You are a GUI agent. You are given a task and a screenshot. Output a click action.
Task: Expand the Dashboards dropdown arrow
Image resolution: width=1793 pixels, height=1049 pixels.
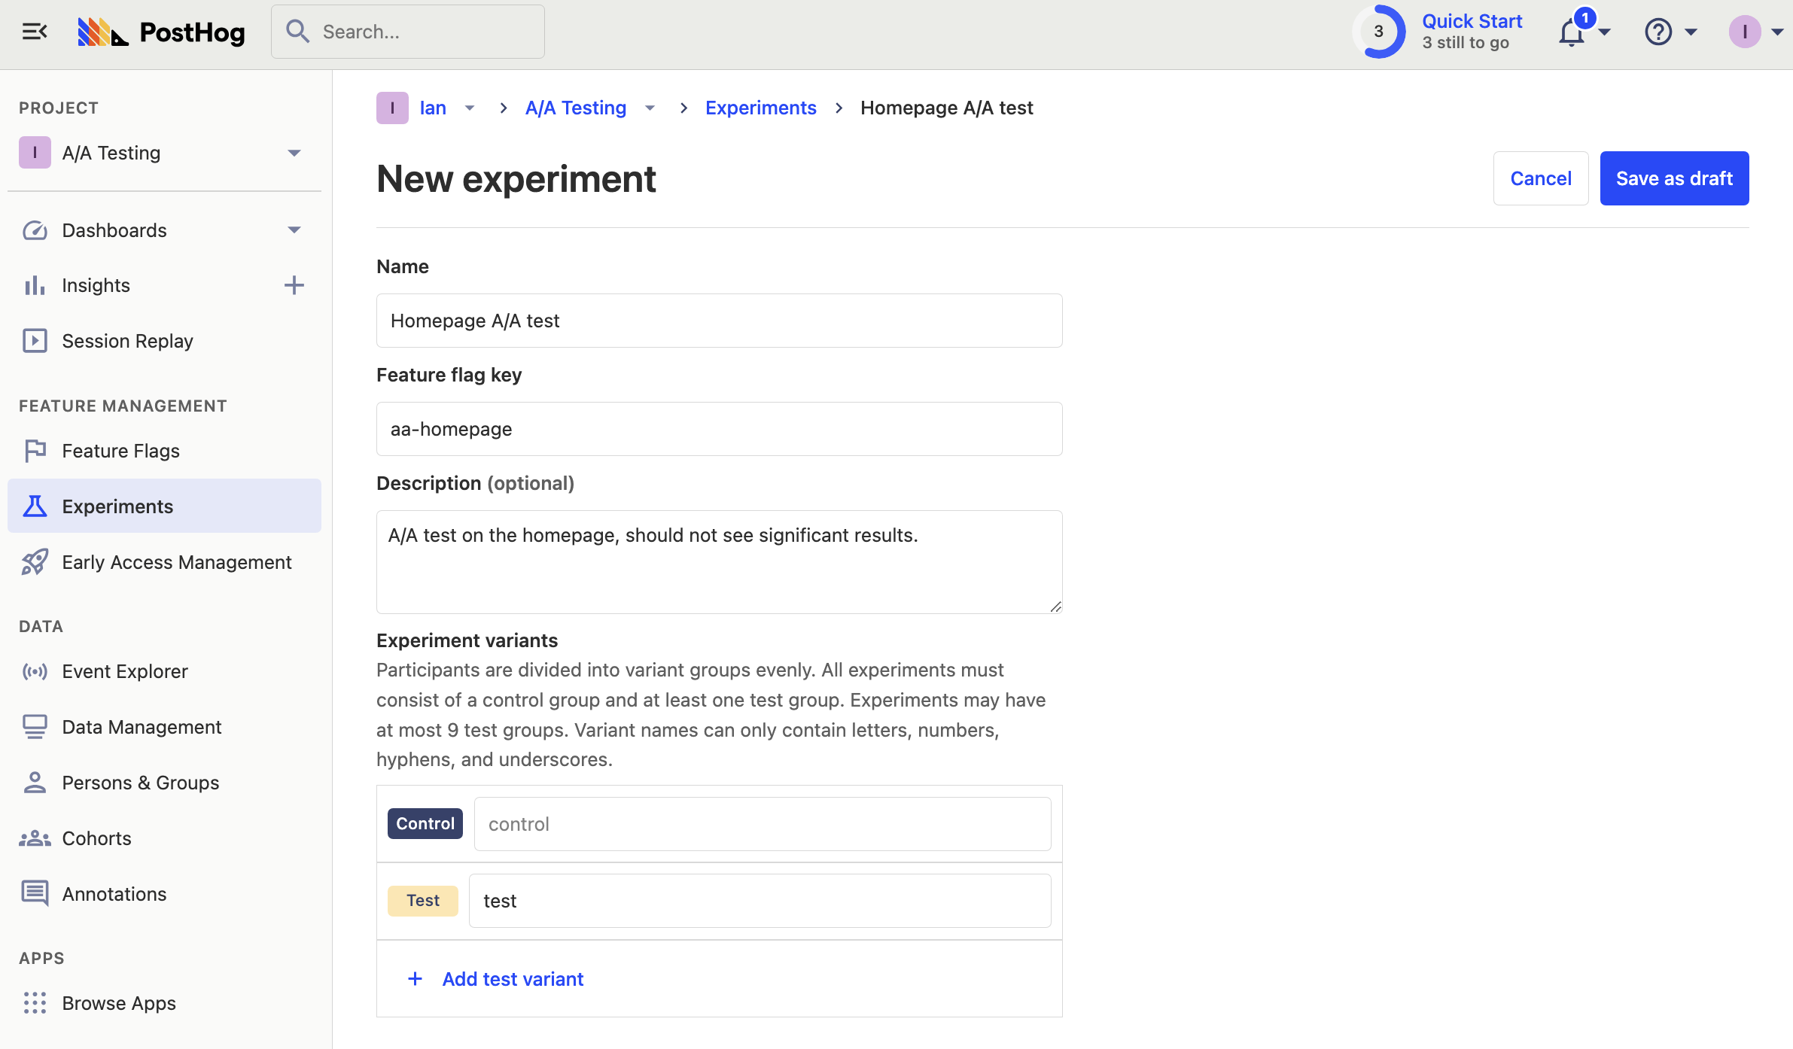pyautogui.click(x=294, y=230)
